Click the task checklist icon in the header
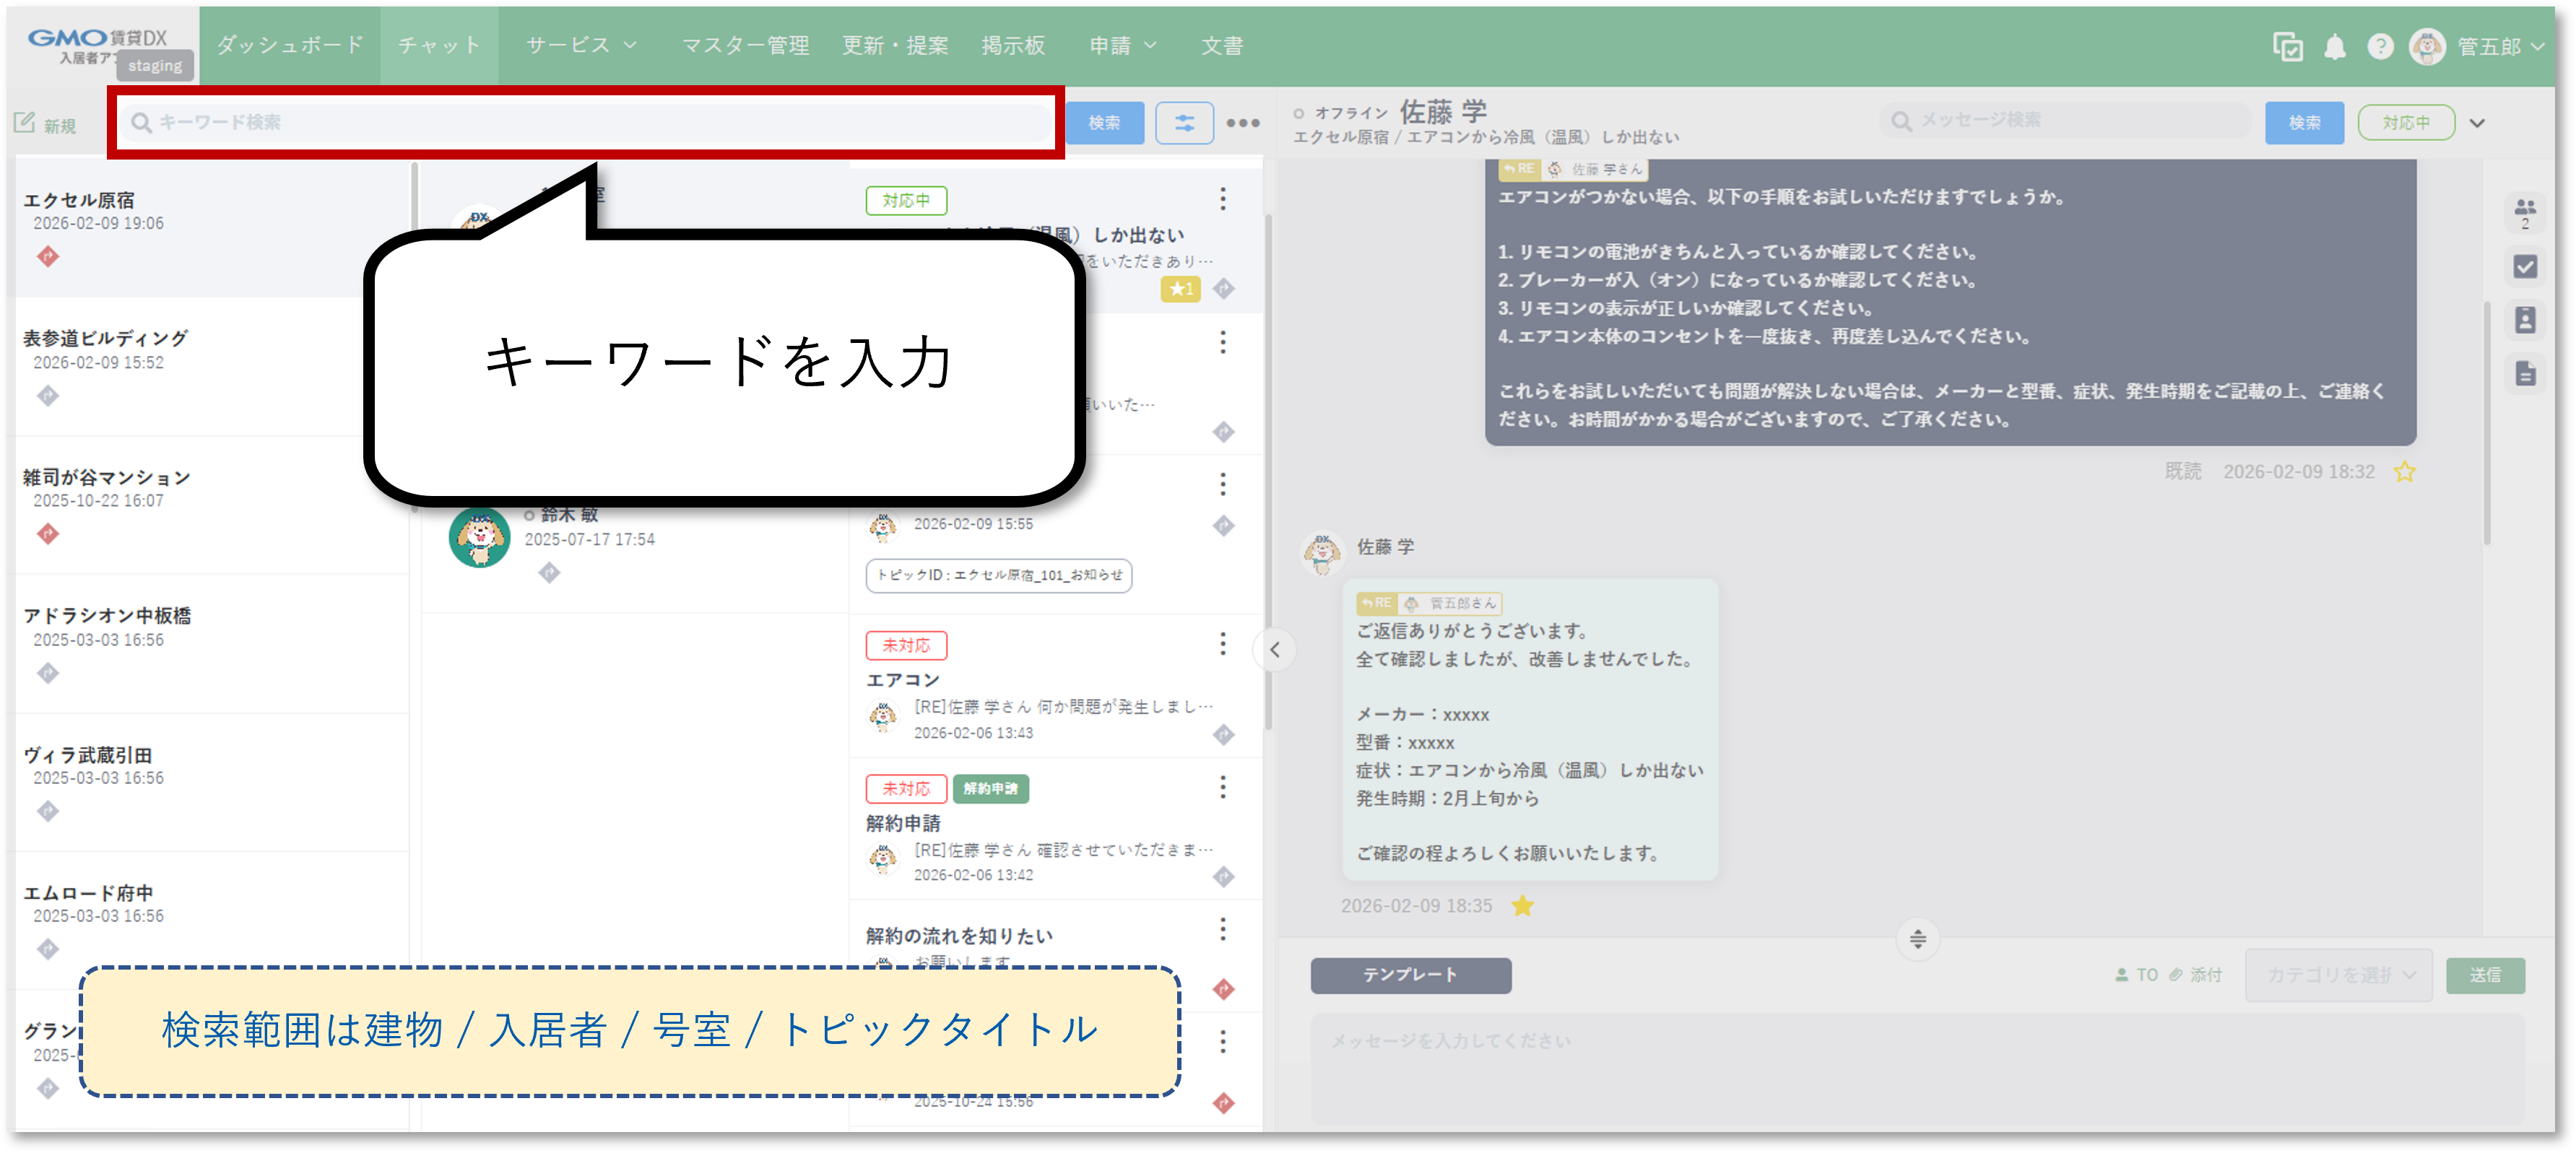The width and height of the screenshot is (2576, 1153). point(2289,46)
